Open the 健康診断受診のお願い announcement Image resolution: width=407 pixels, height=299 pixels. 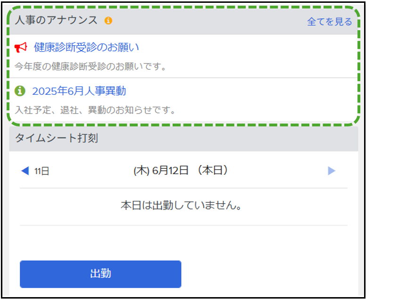[x=86, y=47]
